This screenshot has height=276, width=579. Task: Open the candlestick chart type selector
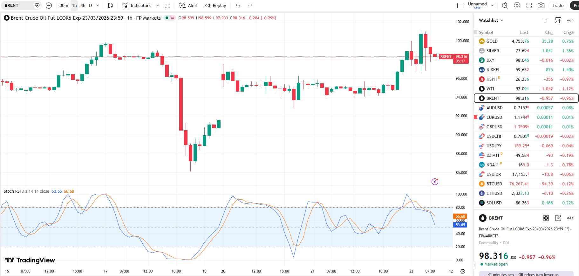click(110, 5)
